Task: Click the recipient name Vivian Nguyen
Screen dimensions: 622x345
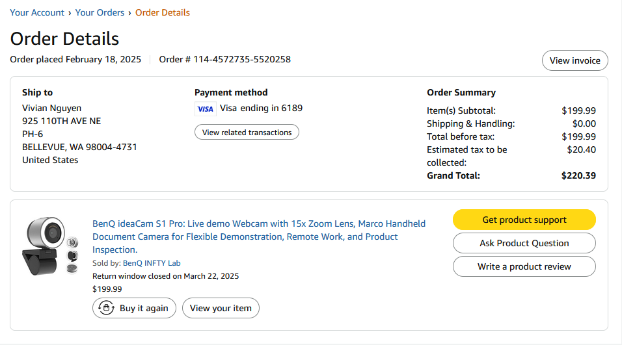Action: tap(52, 108)
